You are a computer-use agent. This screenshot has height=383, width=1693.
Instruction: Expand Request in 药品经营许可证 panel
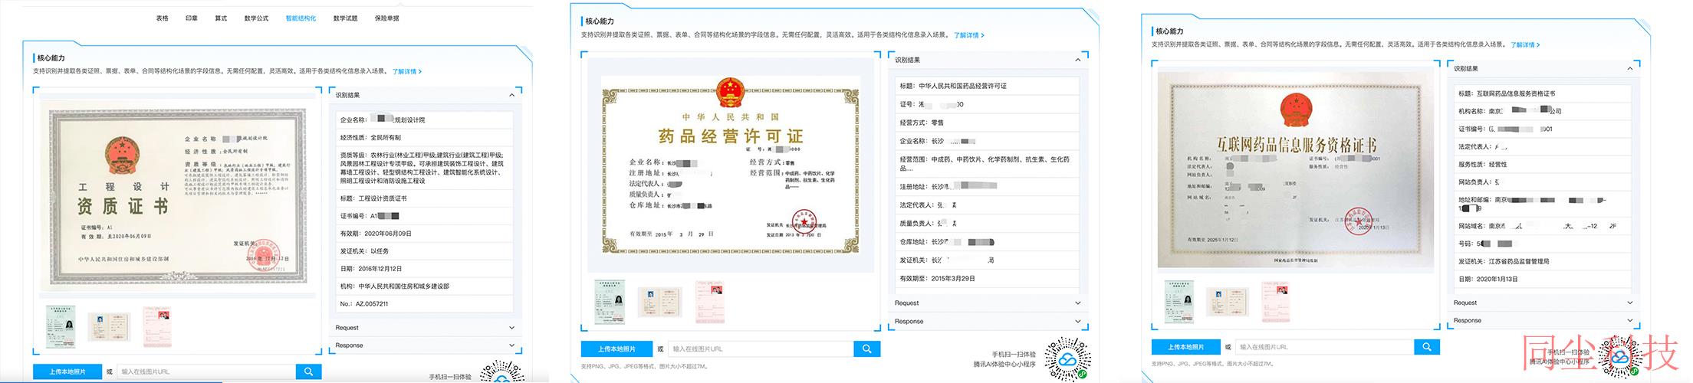tap(1078, 303)
